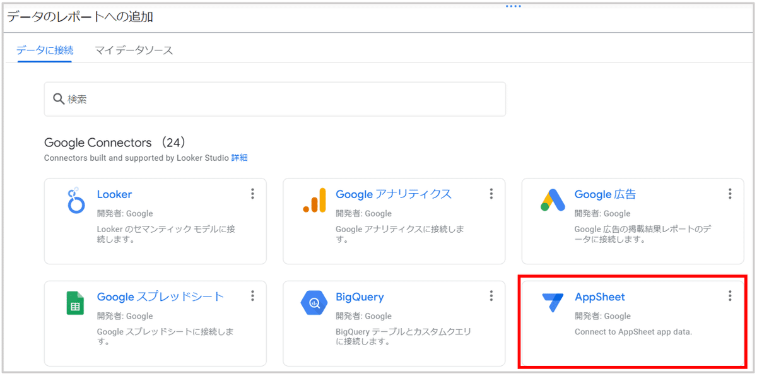This screenshot has width=757, height=376.
Task: Click the description 'Google アナリティクスに接続します。'
Action: tap(400, 234)
